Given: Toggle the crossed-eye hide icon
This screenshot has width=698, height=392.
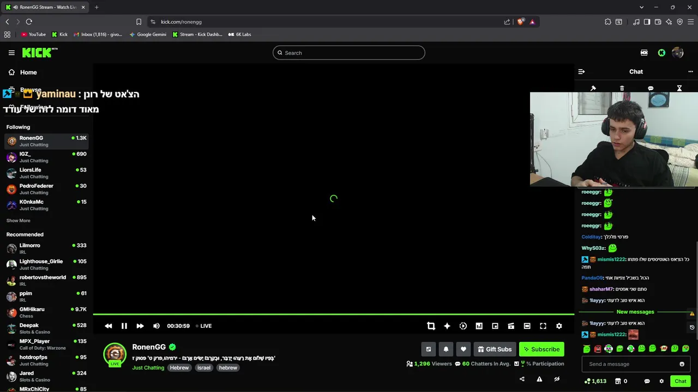Looking at the screenshot, I should pos(557,379).
